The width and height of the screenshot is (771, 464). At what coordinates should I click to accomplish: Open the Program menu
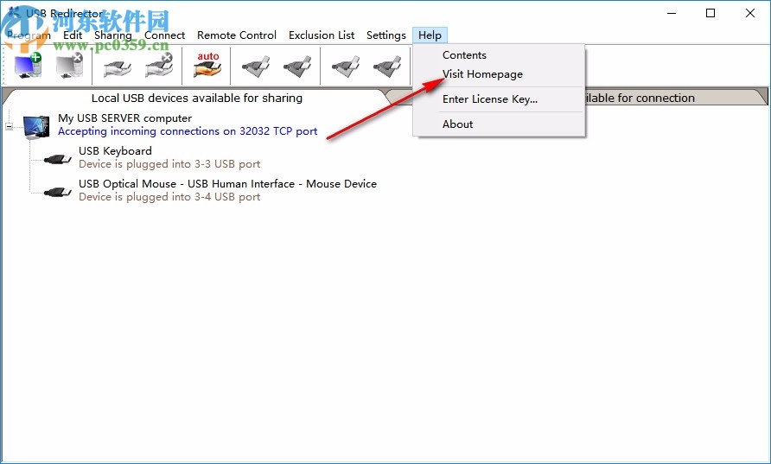pos(29,35)
